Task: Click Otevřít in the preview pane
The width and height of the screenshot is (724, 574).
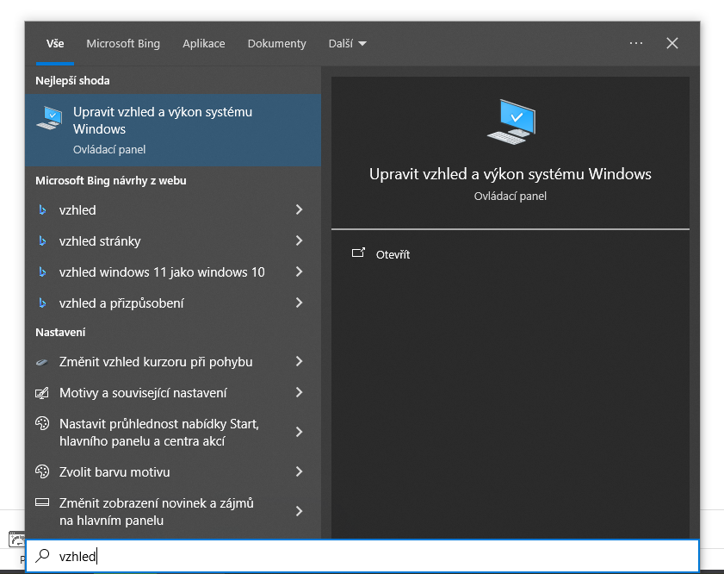Action: click(393, 254)
